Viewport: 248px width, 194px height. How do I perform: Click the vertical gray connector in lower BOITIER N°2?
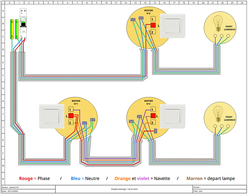pyautogui.click(x=155, y=131)
